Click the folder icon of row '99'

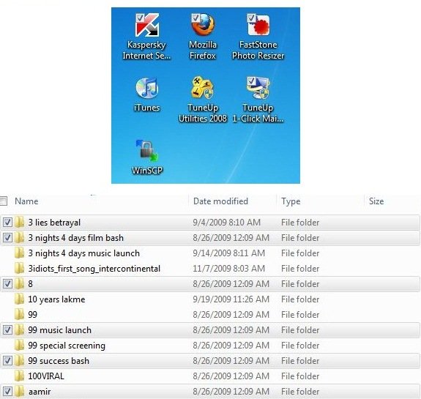coord(19,314)
